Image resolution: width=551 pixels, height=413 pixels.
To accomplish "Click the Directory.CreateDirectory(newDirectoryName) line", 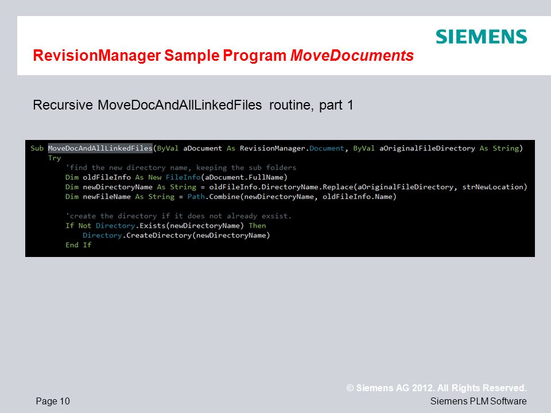I will [x=176, y=235].
